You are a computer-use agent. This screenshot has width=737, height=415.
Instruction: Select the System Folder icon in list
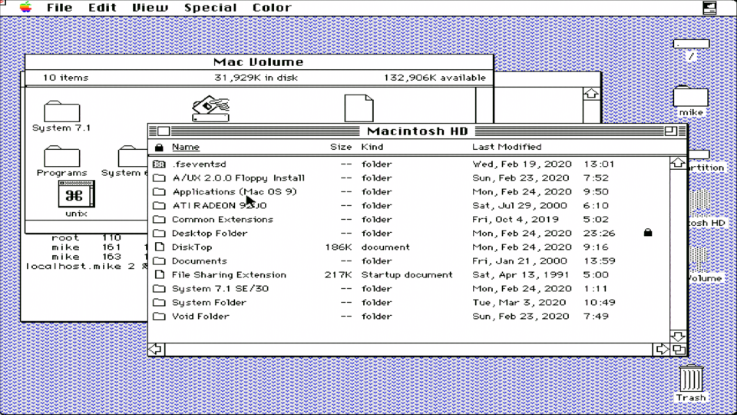160,302
